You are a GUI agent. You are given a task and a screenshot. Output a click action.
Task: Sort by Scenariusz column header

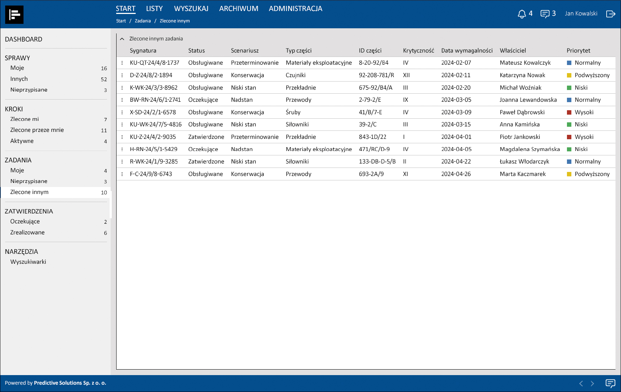pyautogui.click(x=245, y=51)
